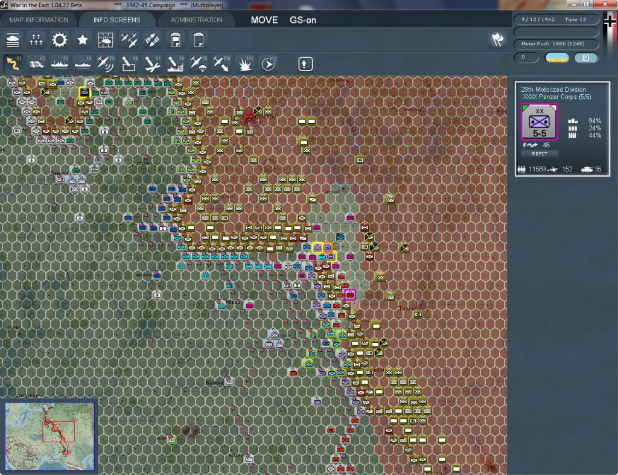Open the production gear icon
Viewport: 618px width, 475px height.
59,40
